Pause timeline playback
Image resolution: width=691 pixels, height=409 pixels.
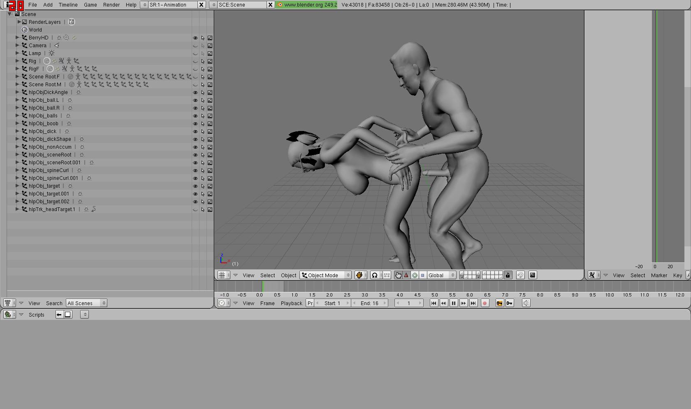[x=454, y=303]
